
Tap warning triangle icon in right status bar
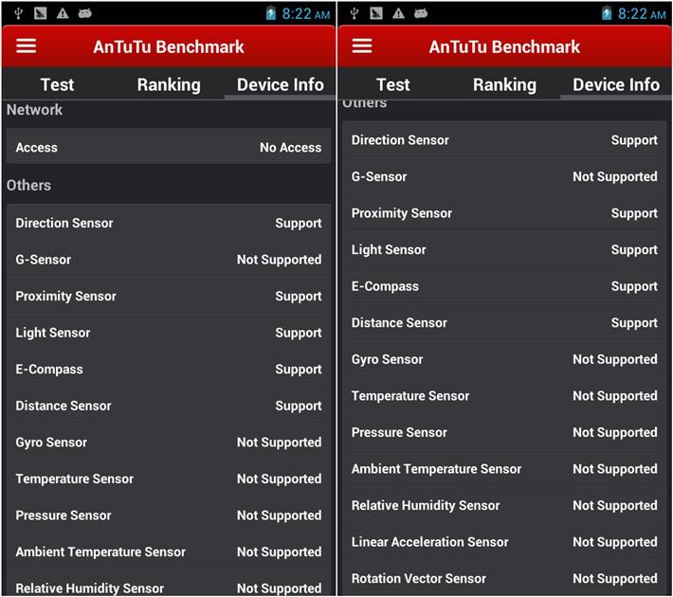point(398,13)
